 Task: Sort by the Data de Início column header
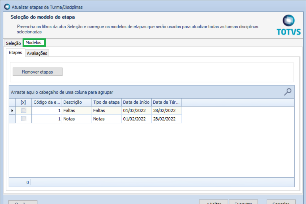(x=136, y=102)
